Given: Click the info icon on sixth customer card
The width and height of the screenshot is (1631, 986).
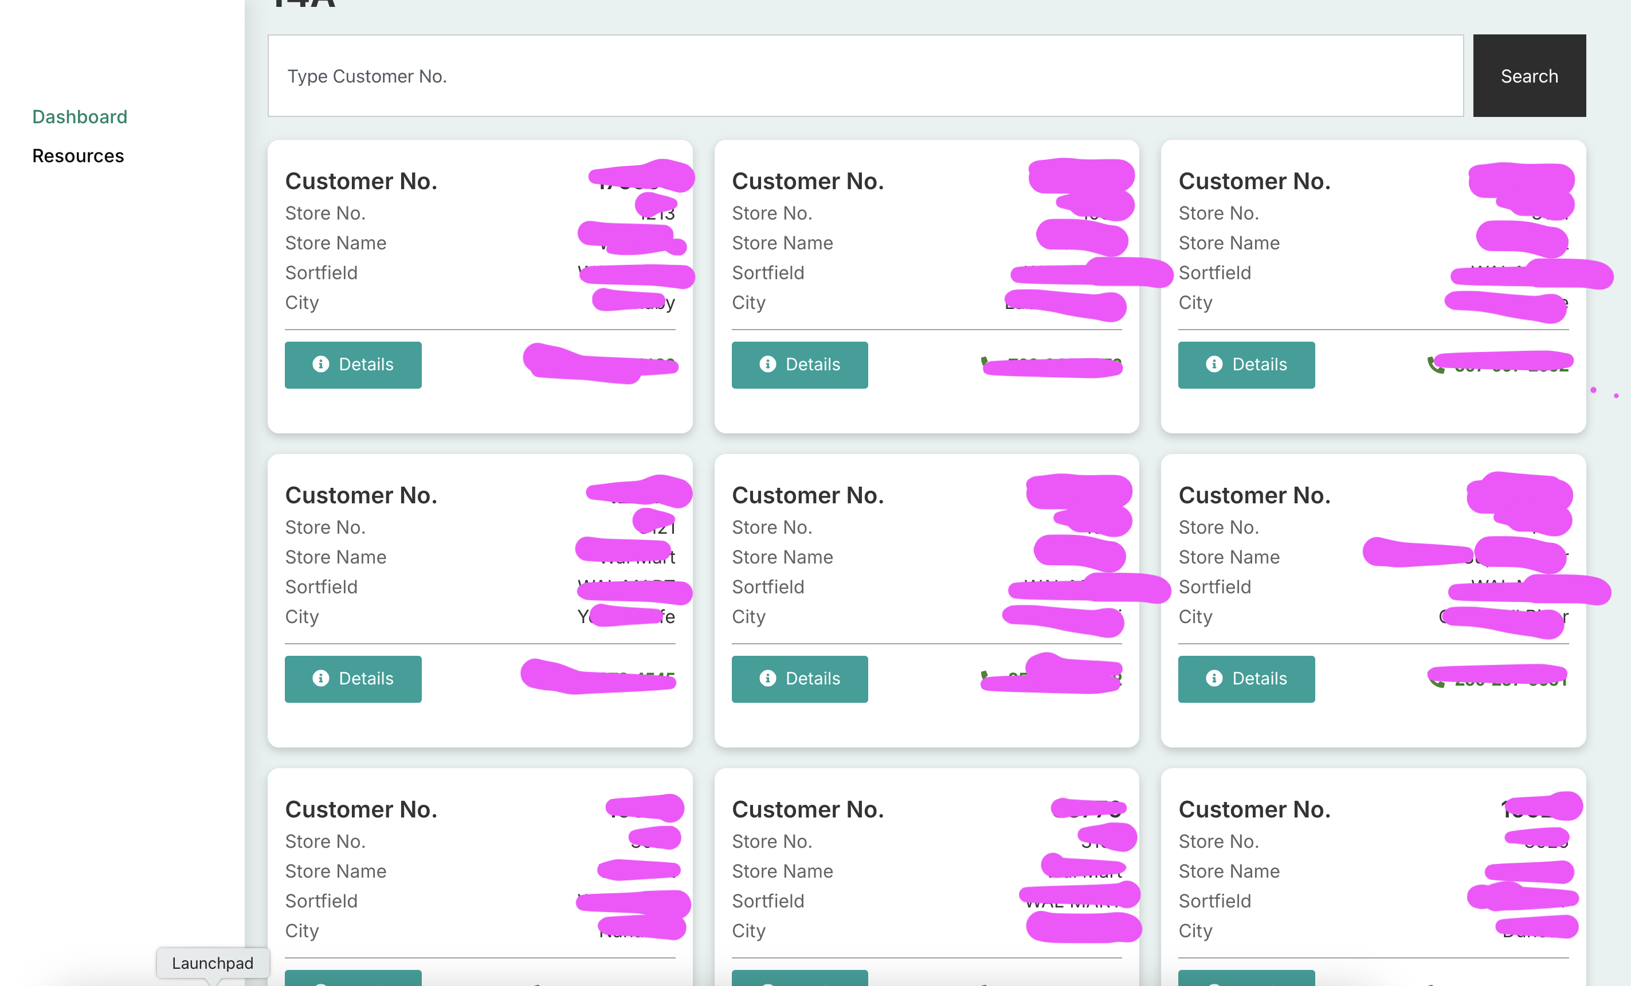Looking at the screenshot, I should point(1214,678).
